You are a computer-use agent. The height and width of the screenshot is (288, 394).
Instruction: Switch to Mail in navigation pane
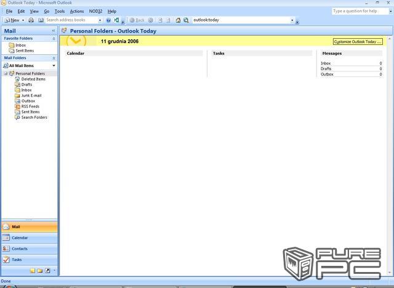30,226
